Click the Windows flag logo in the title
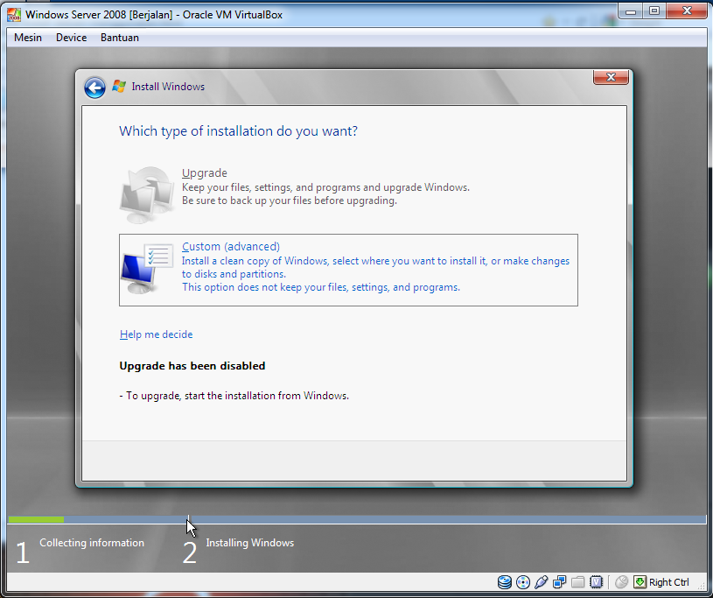 point(119,86)
